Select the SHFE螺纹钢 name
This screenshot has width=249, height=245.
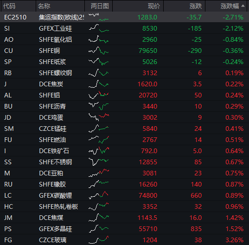(56, 73)
